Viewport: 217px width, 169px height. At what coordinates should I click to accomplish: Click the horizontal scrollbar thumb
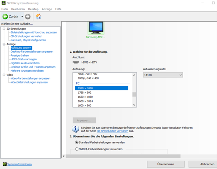pos(123,156)
